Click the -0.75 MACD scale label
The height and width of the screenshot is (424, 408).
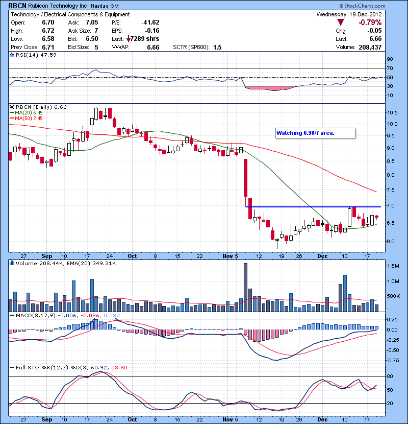pos(392,361)
